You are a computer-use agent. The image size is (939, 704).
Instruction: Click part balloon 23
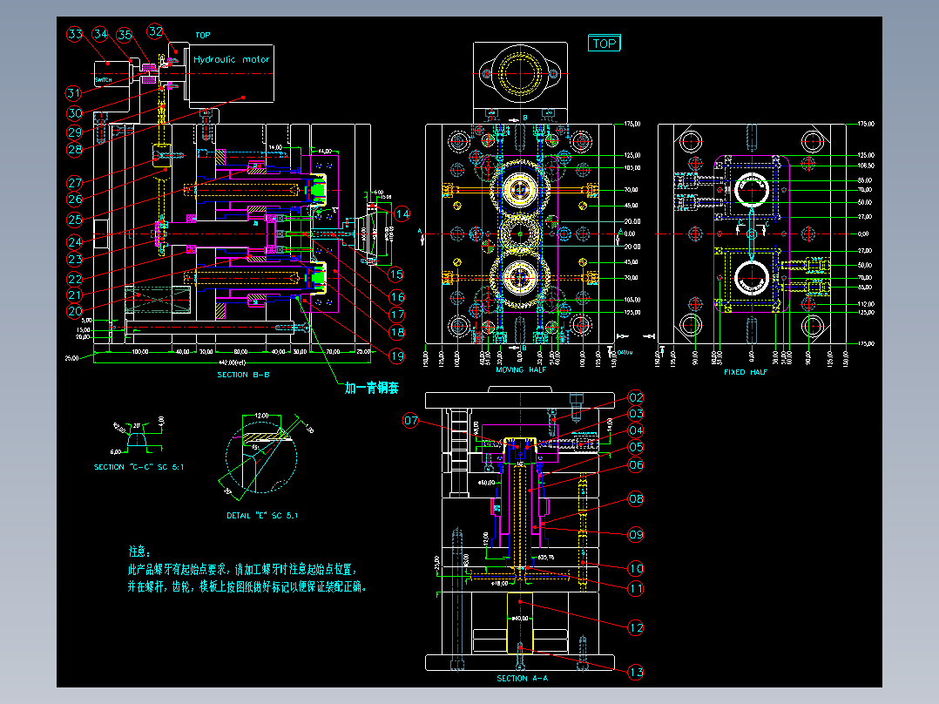(75, 260)
